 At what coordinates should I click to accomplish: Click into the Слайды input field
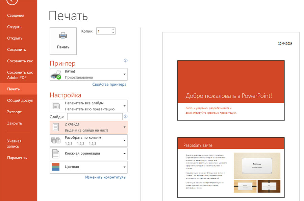[95, 117]
